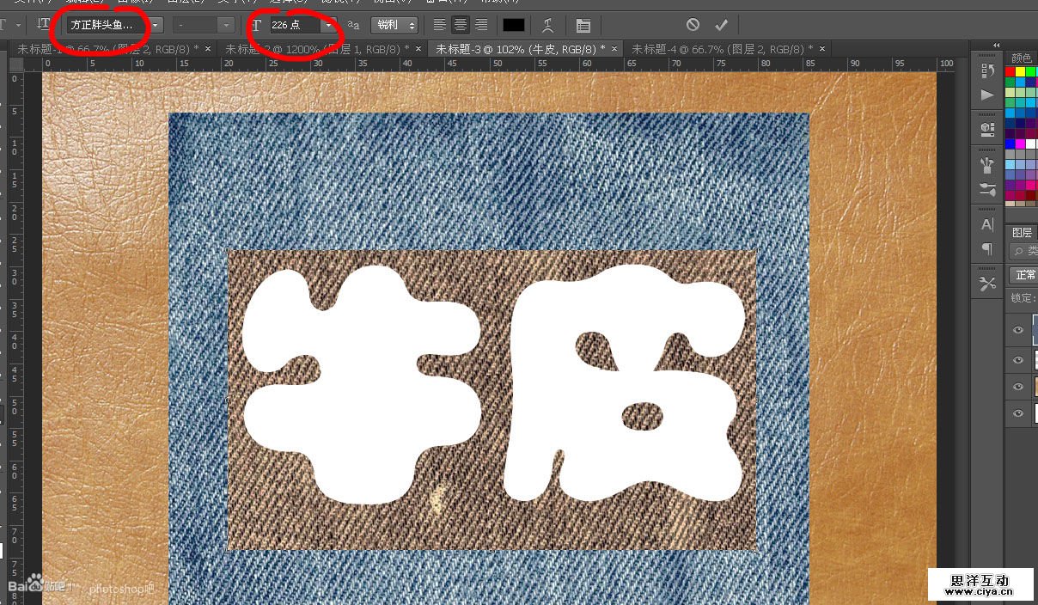Expand the font size 226 点 dropdown

[327, 25]
